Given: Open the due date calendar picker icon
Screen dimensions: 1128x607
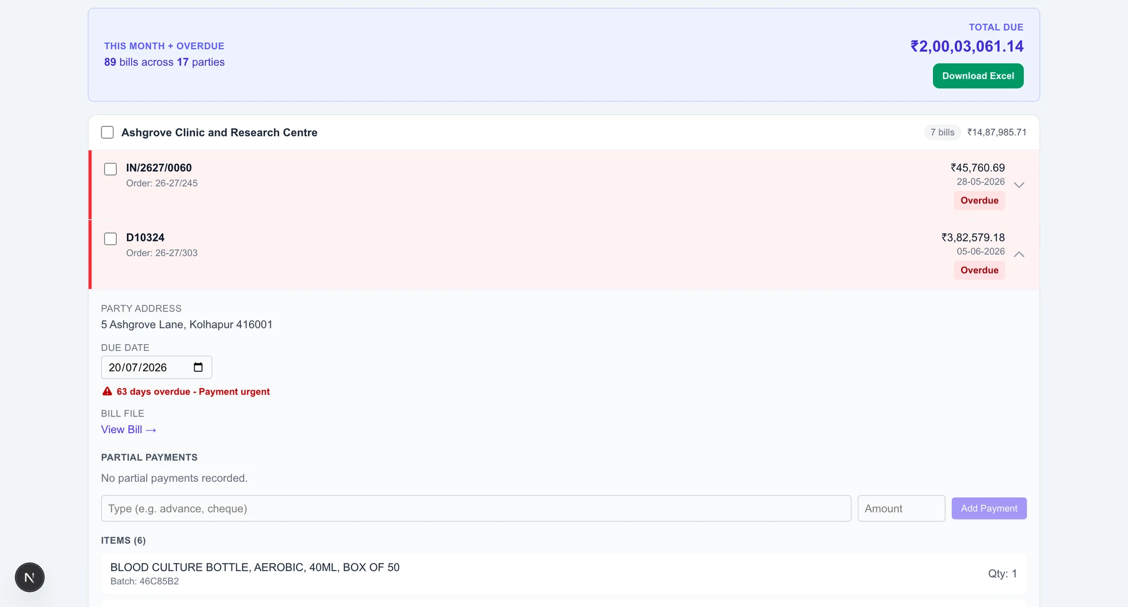Looking at the screenshot, I should (198, 367).
